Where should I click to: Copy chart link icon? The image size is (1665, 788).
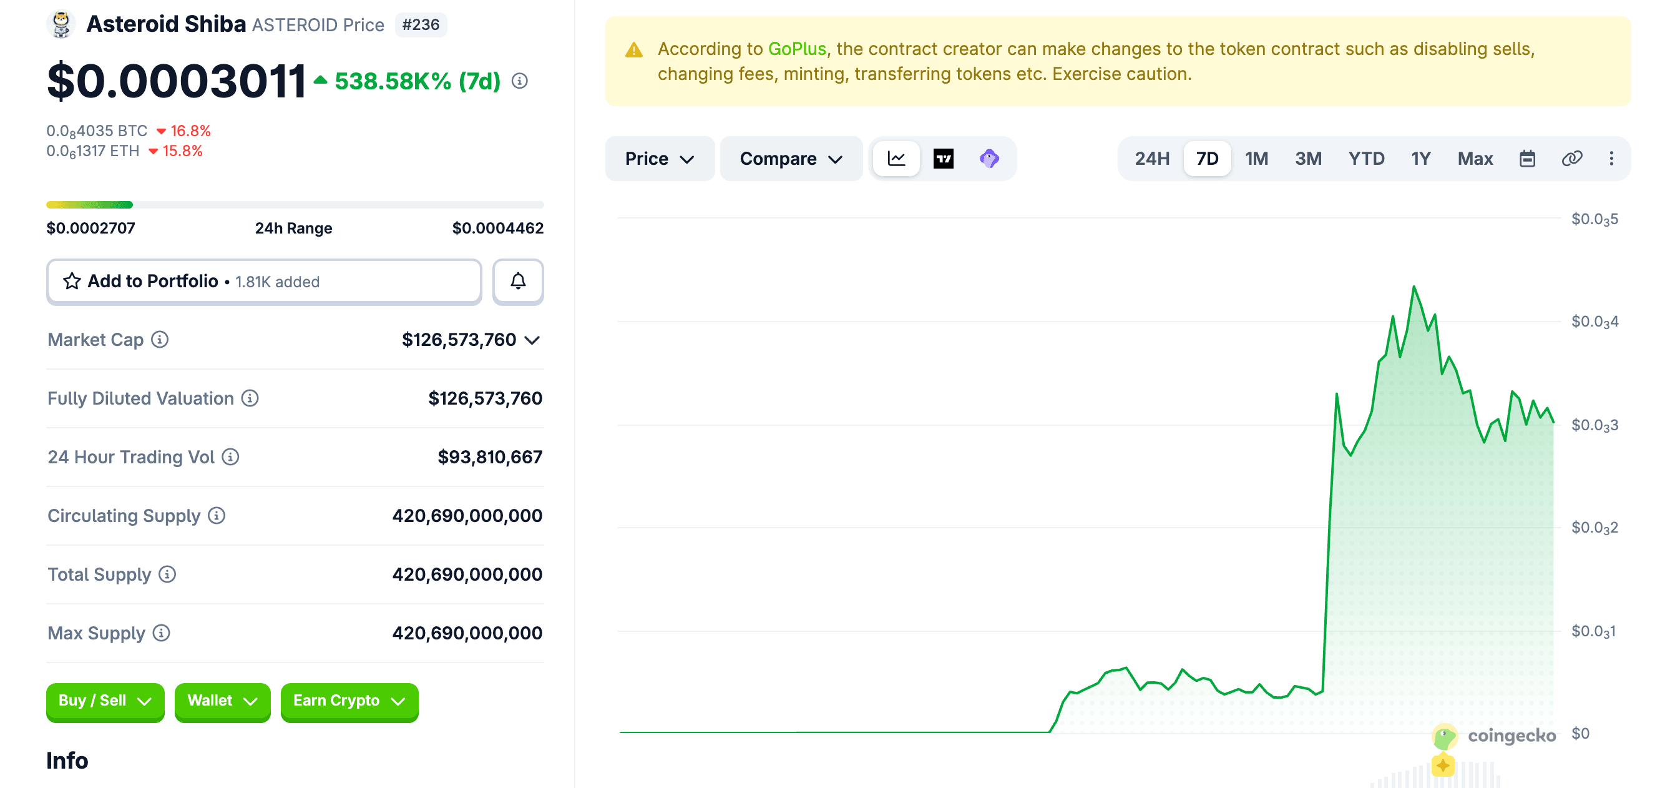(x=1572, y=159)
